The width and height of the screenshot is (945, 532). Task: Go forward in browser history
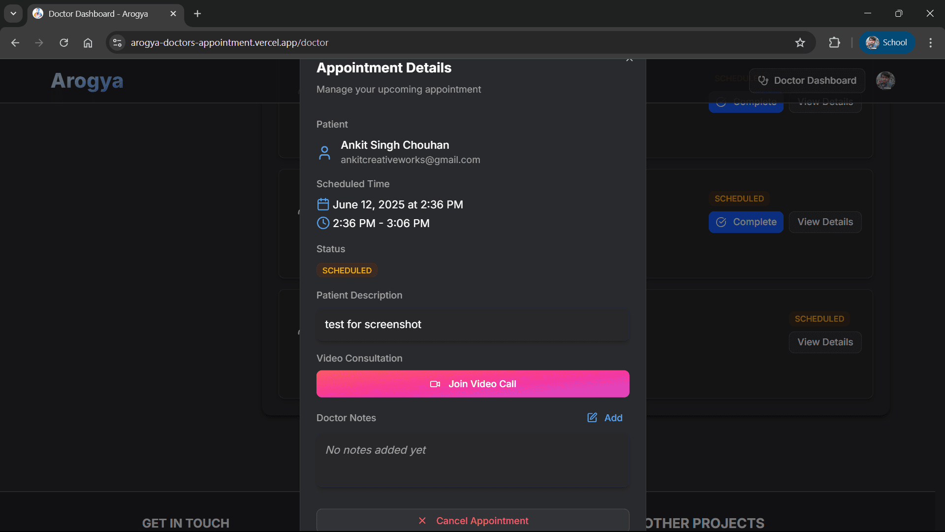pos(39,43)
